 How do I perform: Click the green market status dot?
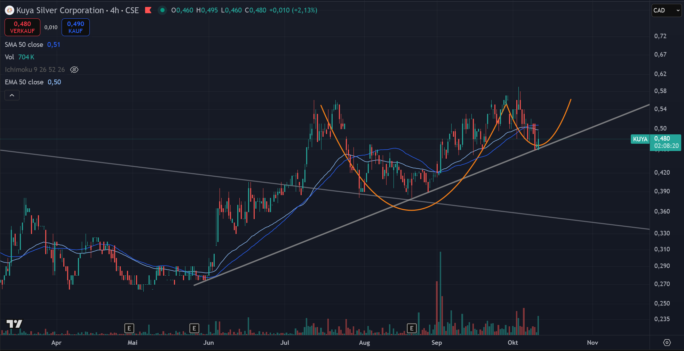tap(162, 10)
